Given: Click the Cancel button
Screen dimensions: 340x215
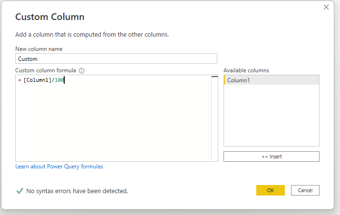Looking at the screenshot, I should point(305,190).
